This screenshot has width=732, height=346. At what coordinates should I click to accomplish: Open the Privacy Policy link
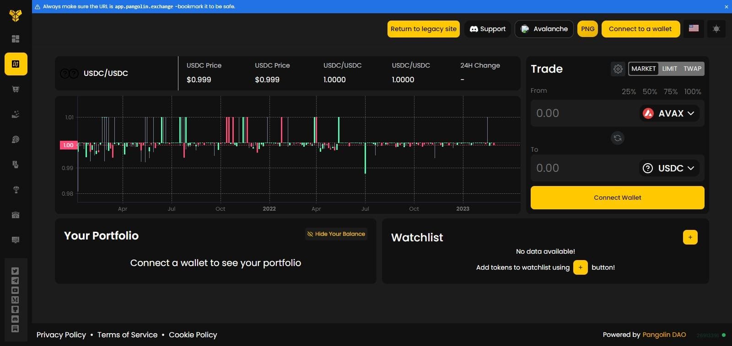tap(61, 335)
